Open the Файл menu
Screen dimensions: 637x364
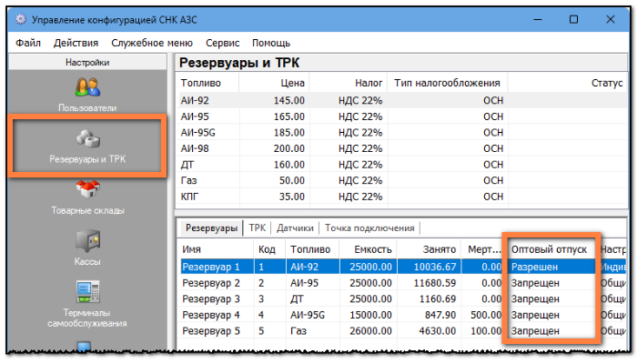pyautogui.click(x=28, y=43)
